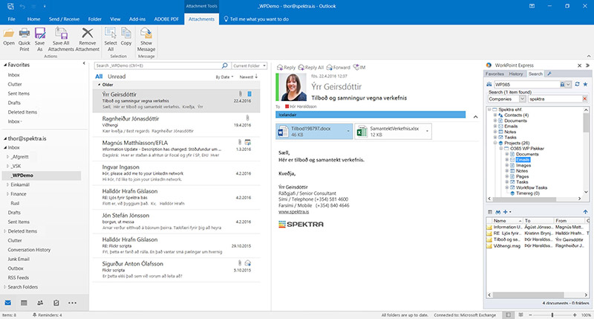Click the Remove Attachment icon
Screen dimensions: 594x319
pyautogui.click(x=88, y=37)
